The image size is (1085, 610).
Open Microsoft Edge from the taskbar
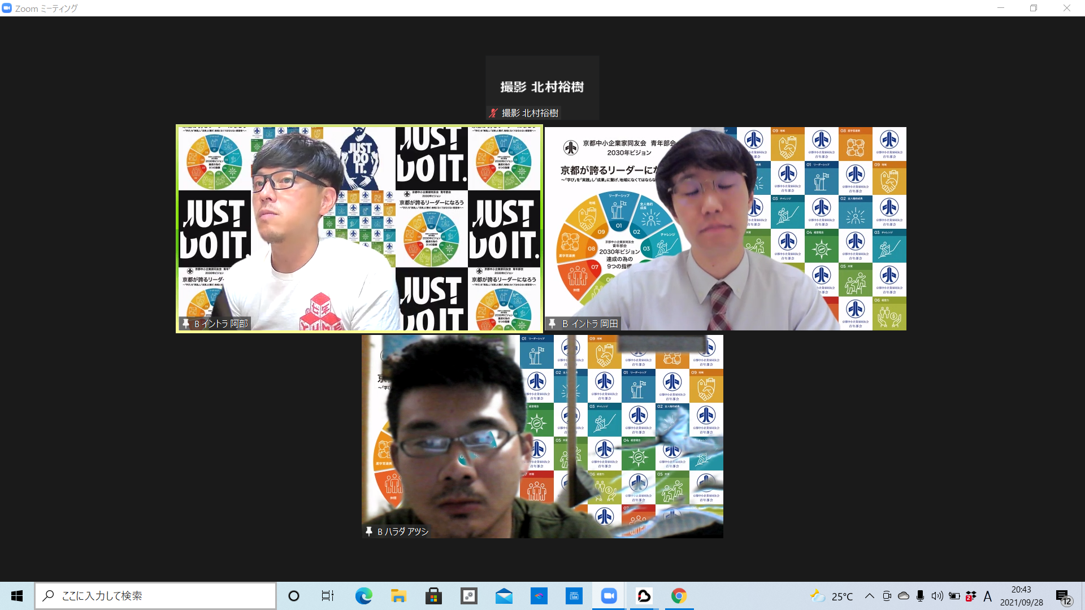(x=363, y=596)
